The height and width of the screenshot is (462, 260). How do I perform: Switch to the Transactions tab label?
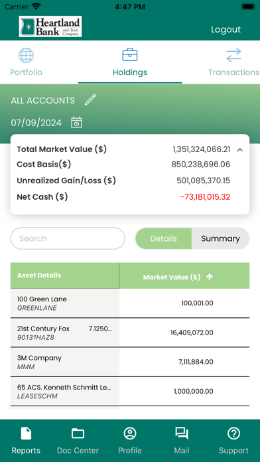(233, 72)
